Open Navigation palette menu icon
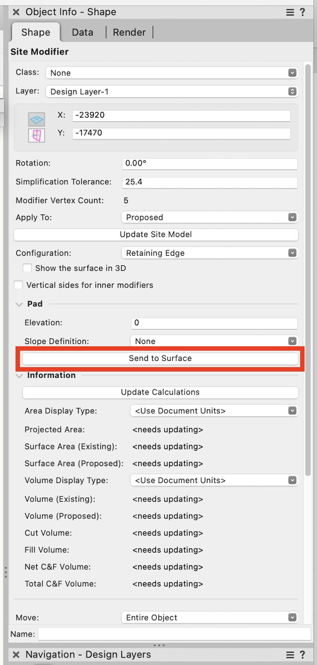Screen dimensions: 317x665 click(x=290, y=655)
